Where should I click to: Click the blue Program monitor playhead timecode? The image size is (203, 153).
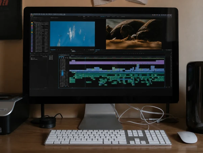[98, 50]
